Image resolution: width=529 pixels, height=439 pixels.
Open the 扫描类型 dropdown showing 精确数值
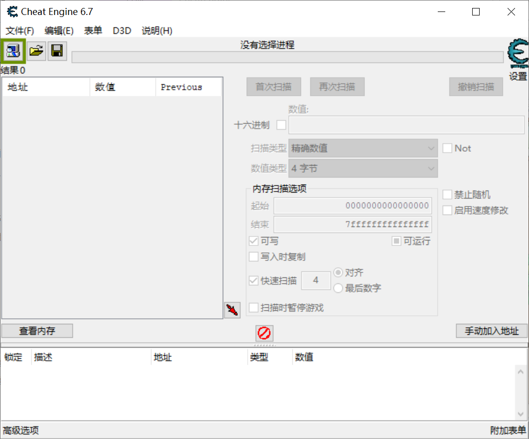362,148
